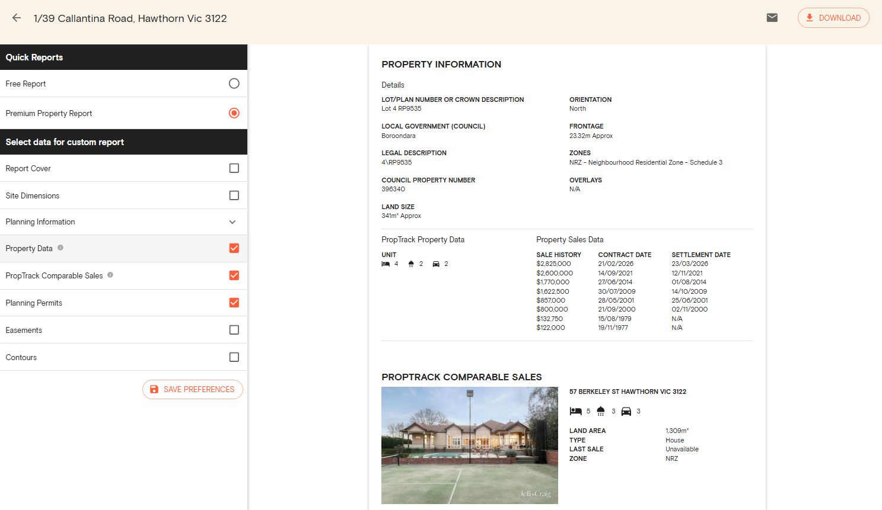Click the info icon beside PropTrack Comparable Sales
Viewport: 882px width, 510px height.
(110, 275)
